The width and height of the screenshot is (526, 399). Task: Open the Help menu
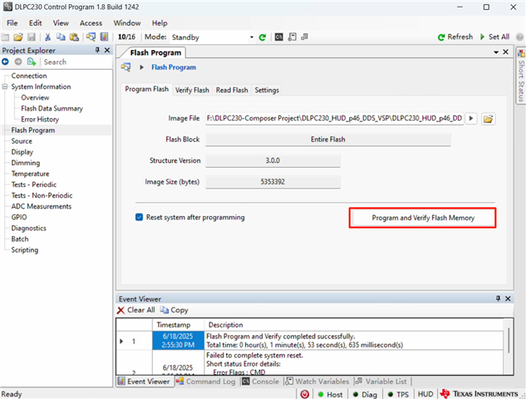coord(160,22)
